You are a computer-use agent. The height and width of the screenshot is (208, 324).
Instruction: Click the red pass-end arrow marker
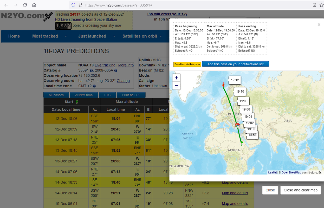[223, 85]
